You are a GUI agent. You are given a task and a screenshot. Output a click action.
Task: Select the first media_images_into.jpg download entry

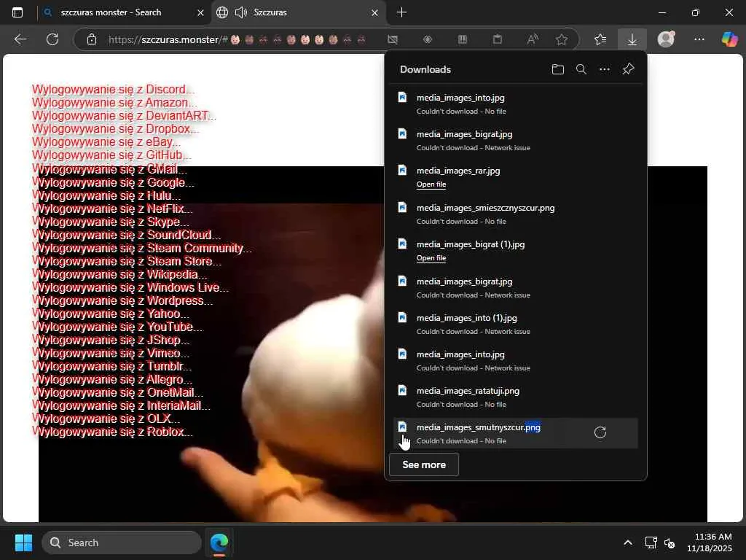point(516,104)
